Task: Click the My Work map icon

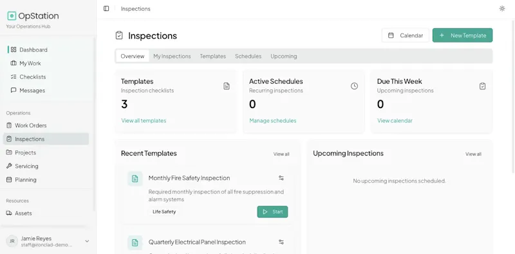Action: (14, 63)
